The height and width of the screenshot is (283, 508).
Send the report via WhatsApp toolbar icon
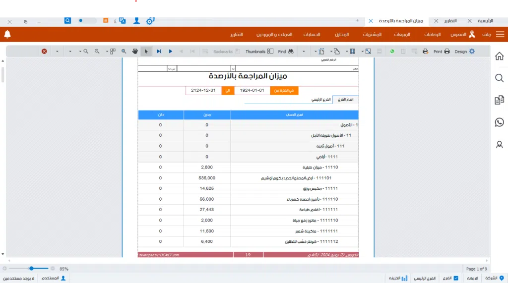tap(392, 51)
